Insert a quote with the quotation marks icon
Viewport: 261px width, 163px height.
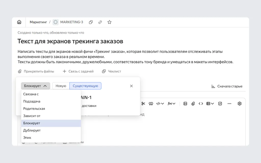pyautogui.click(x=151, y=104)
